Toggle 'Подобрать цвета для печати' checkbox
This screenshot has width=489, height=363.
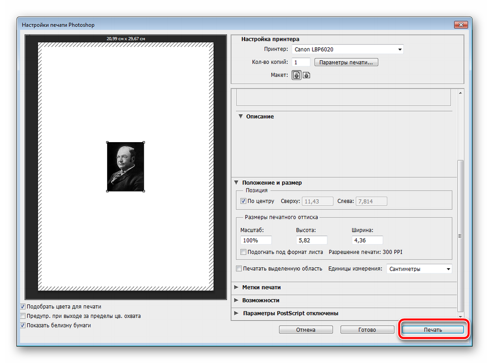[23, 306]
